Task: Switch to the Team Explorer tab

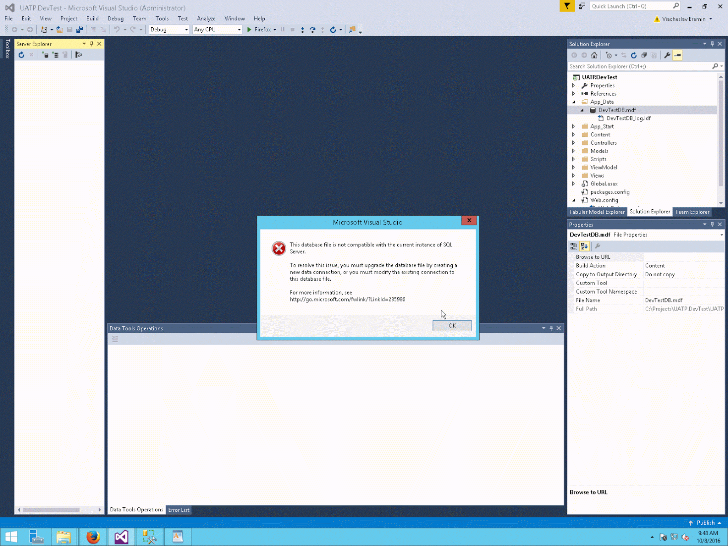Action: (x=692, y=212)
